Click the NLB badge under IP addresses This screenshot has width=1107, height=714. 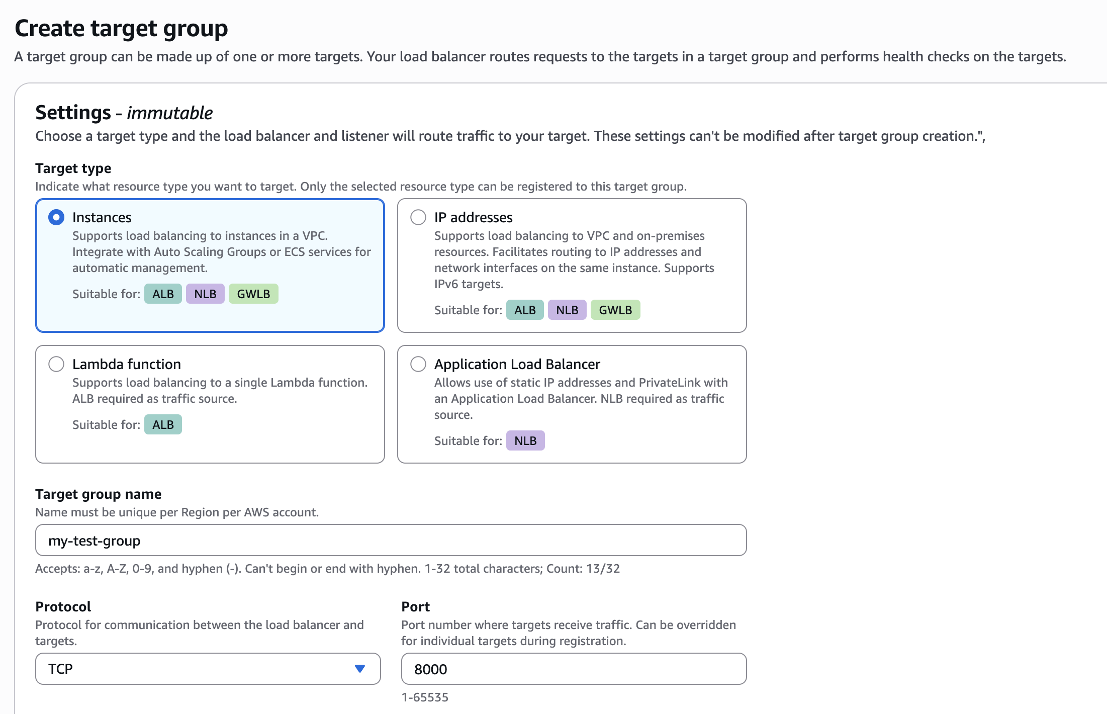click(x=567, y=310)
